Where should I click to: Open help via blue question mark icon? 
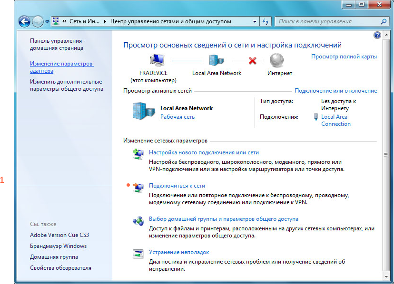tap(377, 35)
